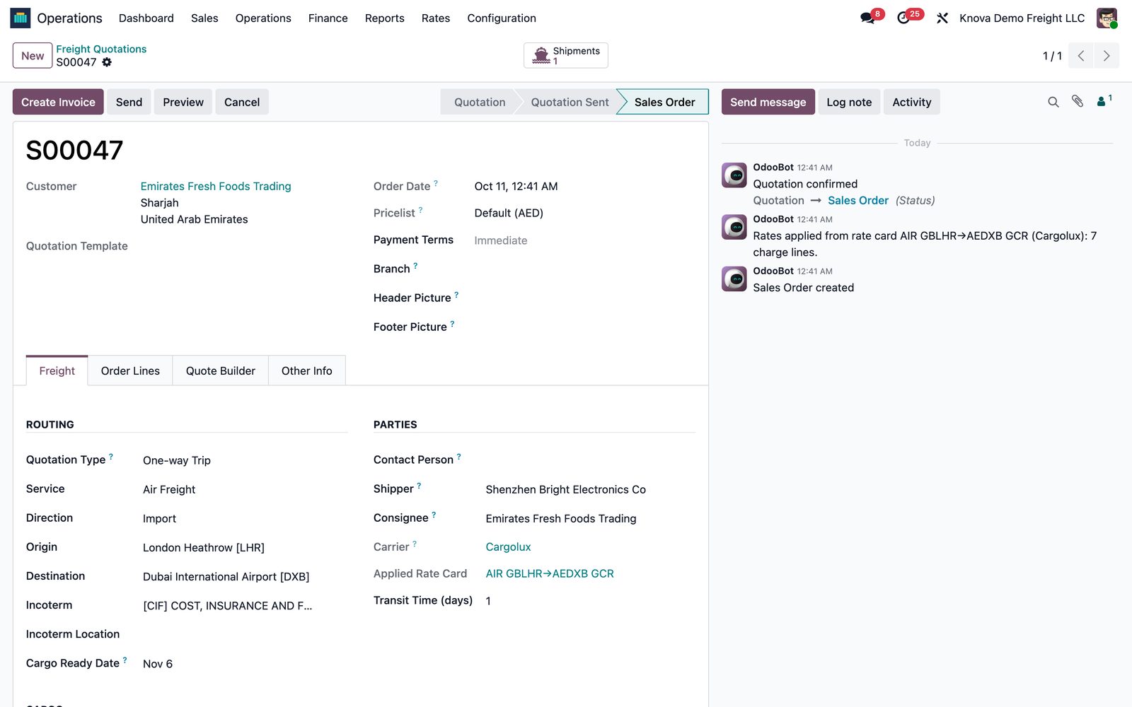Screen dimensions: 1132x707
Task: Open the Cargolux carrier link
Action: tap(508, 547)
